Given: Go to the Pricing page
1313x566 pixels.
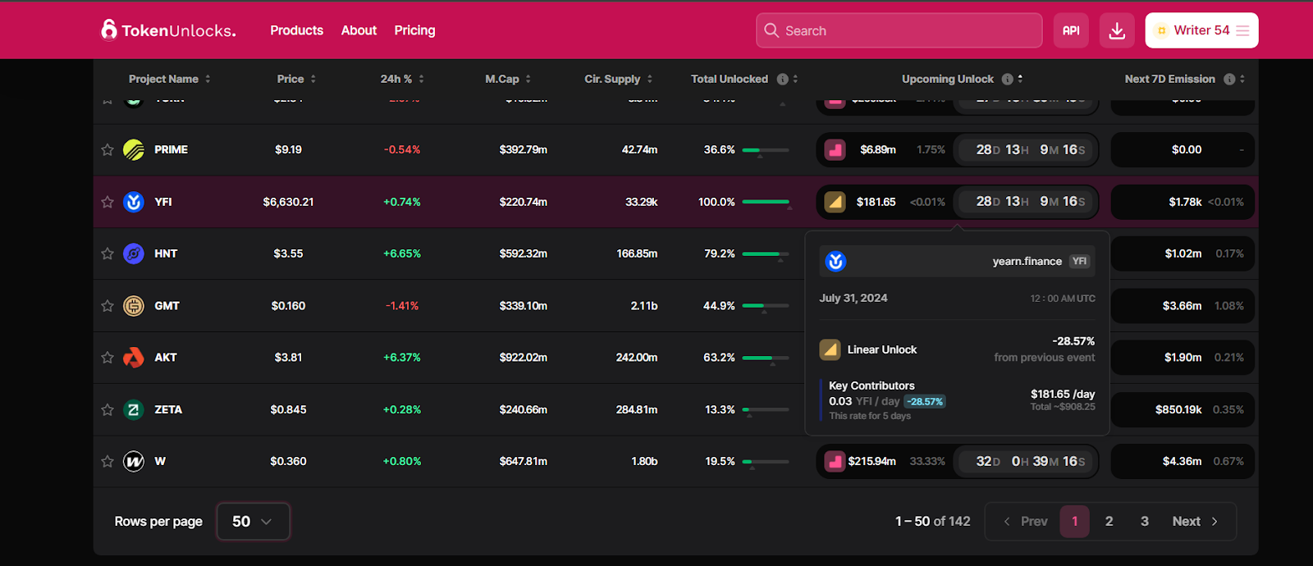Looking at the screenshot, I should [x=414, y=30].
